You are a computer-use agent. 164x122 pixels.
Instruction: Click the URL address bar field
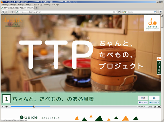coord(66,12)
